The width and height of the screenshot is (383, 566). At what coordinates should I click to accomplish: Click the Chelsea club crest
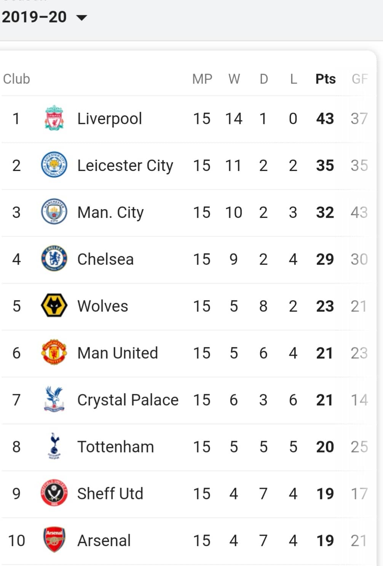tap(54, 259)
